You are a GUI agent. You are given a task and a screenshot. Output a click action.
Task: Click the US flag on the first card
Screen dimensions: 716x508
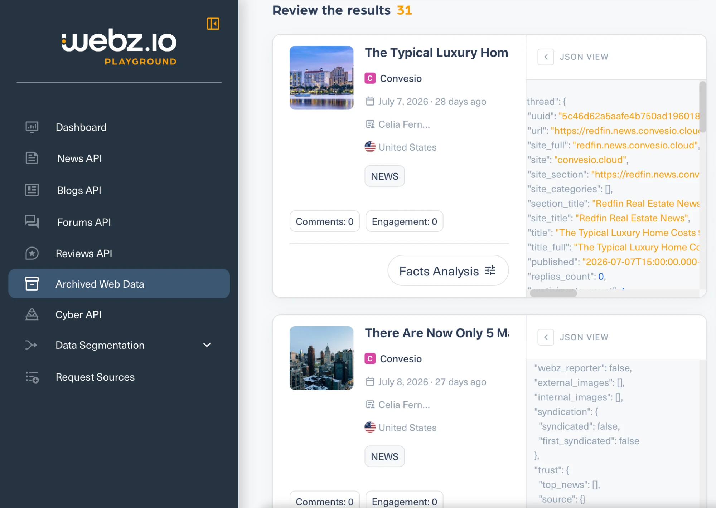(370, 147)
